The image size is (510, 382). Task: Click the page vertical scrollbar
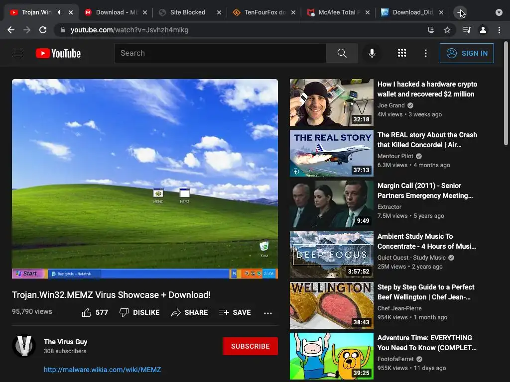pos(506,93)
